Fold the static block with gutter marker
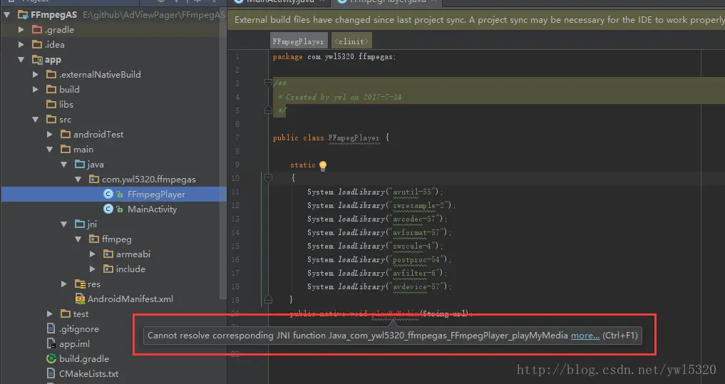The image size is (725, 384). 268,177
